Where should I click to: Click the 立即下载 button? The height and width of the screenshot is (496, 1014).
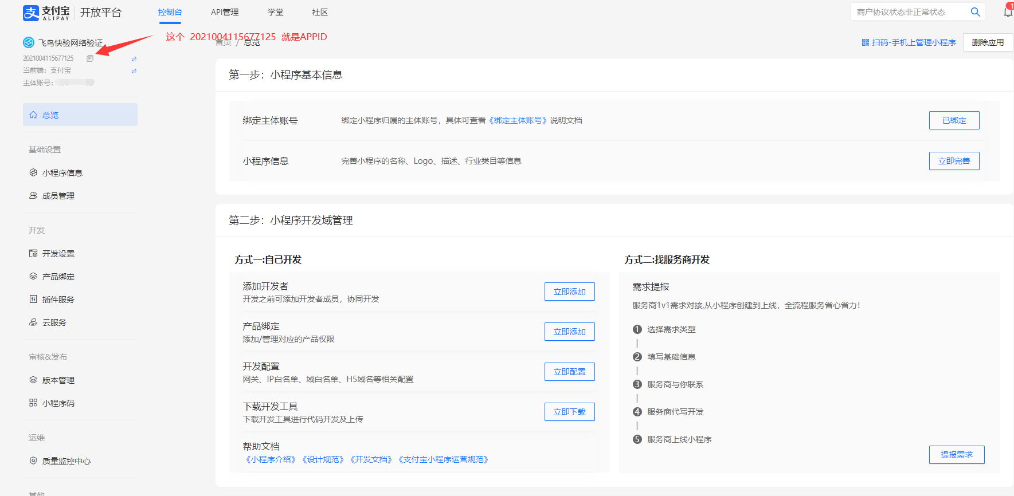pyautogui.click(x=569, y=412)
